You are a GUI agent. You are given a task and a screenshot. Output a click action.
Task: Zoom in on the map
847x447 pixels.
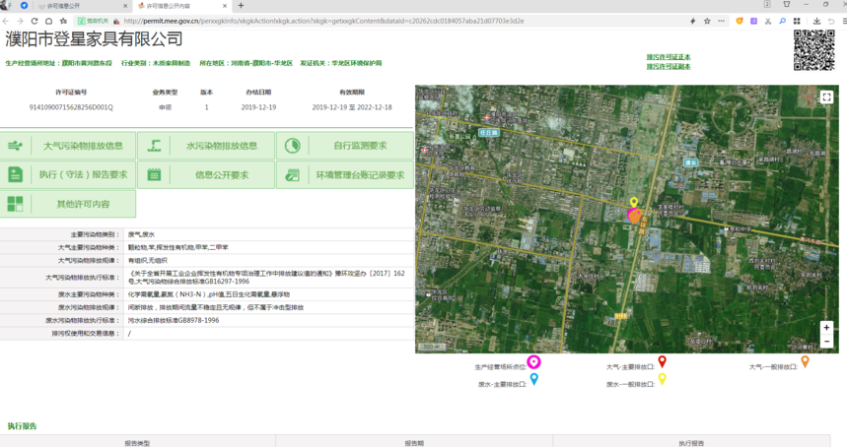click(826, 327)
